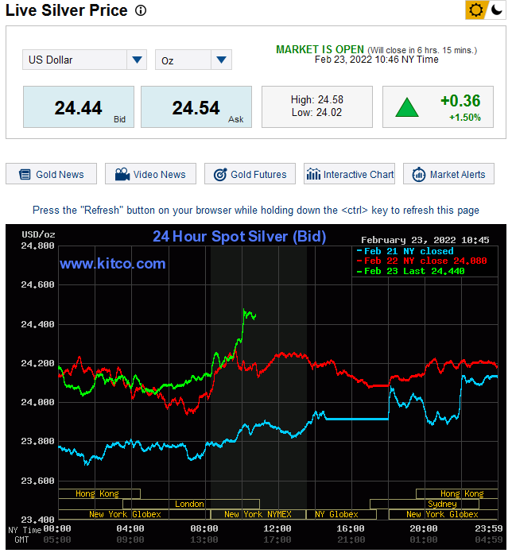
Task: Click the US Dollar dropdown arrow
Action: 137,60
